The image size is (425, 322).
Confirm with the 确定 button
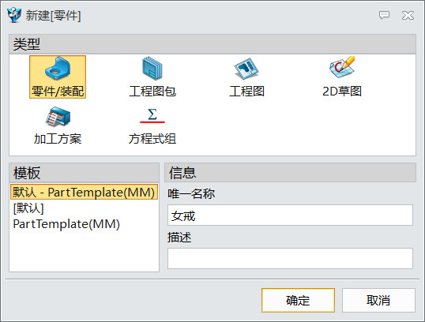[298, 301]
